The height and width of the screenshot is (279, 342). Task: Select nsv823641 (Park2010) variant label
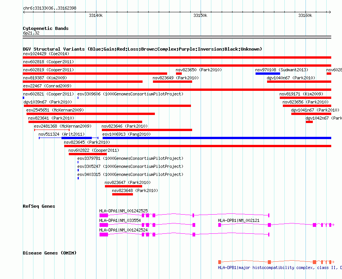click(x=51, y=118)
